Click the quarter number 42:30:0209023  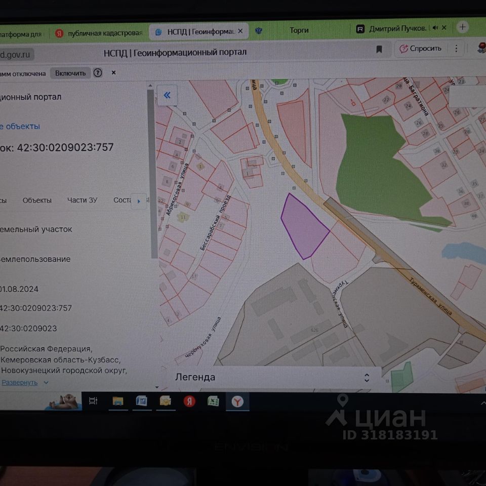coord(28,329)
